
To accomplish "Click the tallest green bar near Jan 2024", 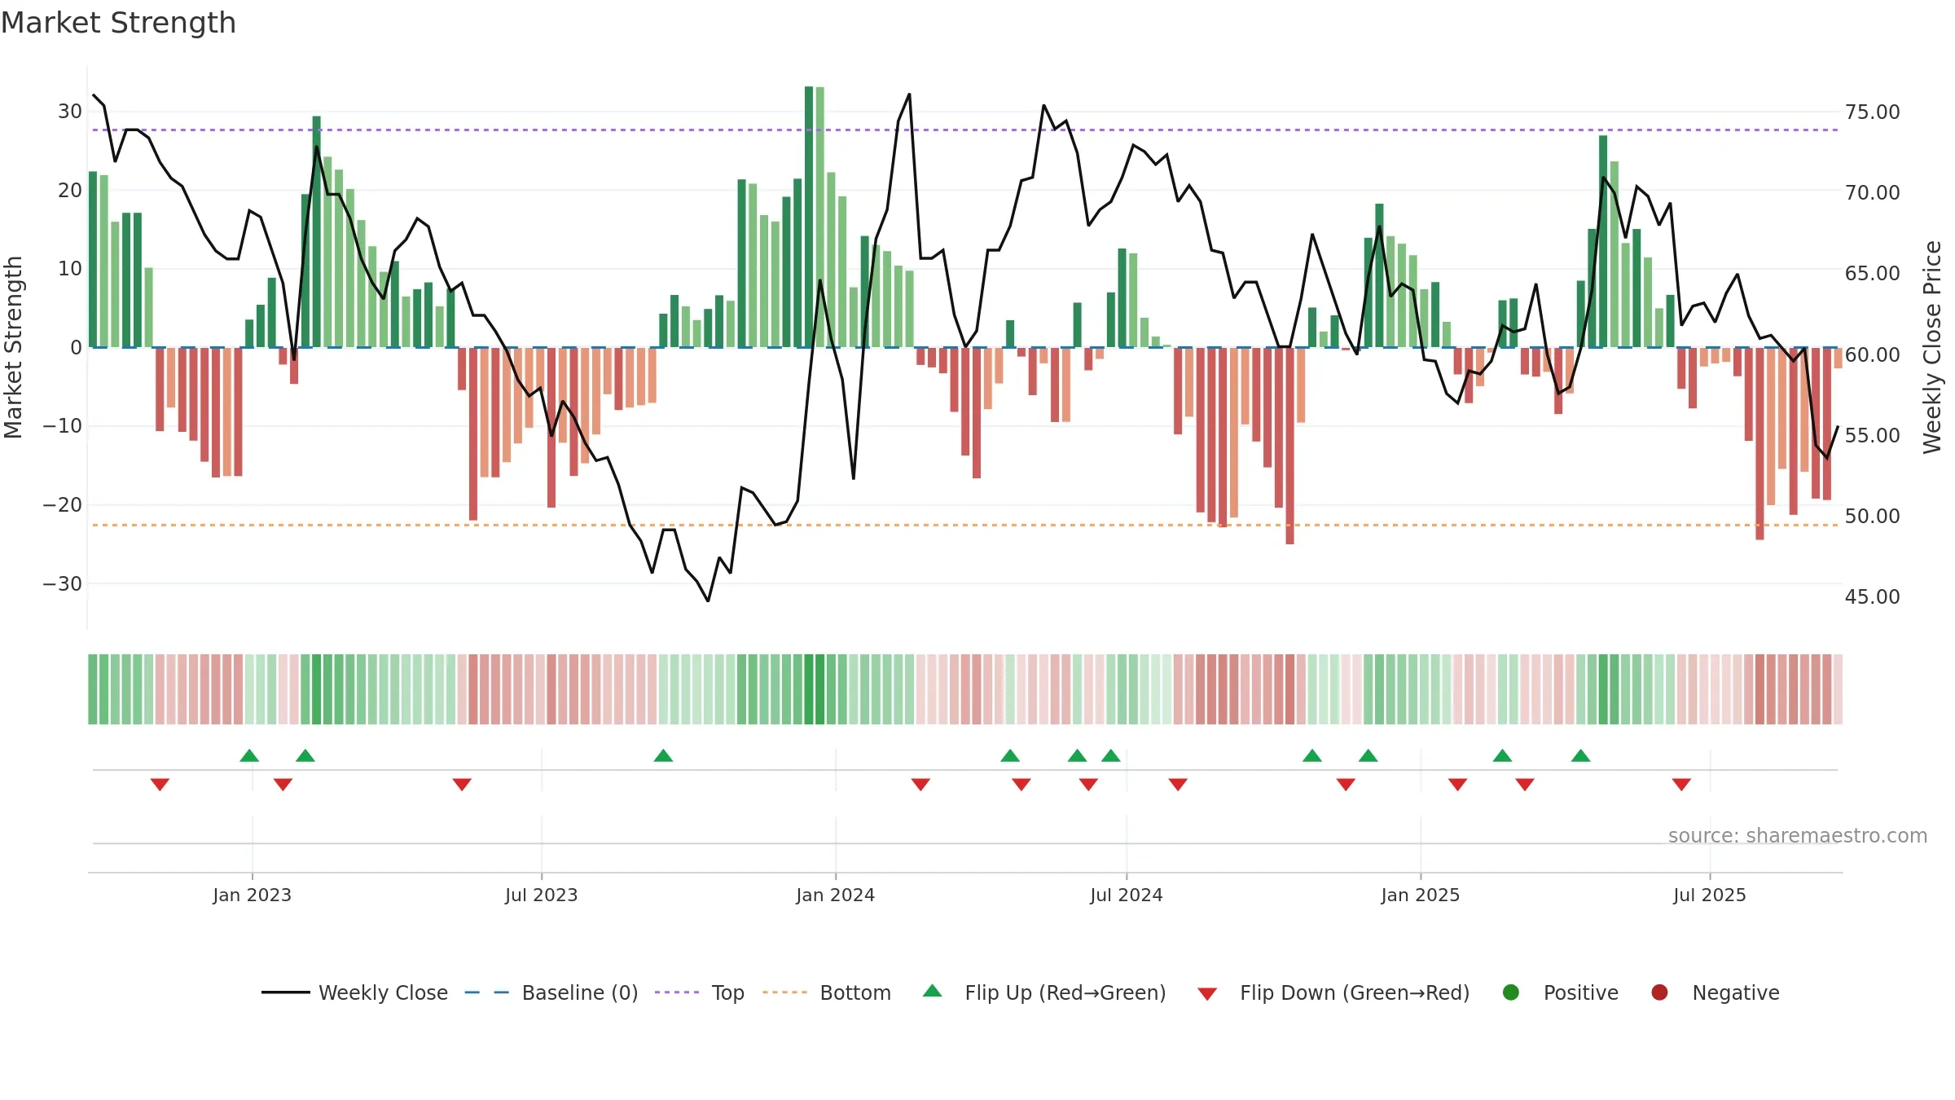I will [x=809, y=217].
